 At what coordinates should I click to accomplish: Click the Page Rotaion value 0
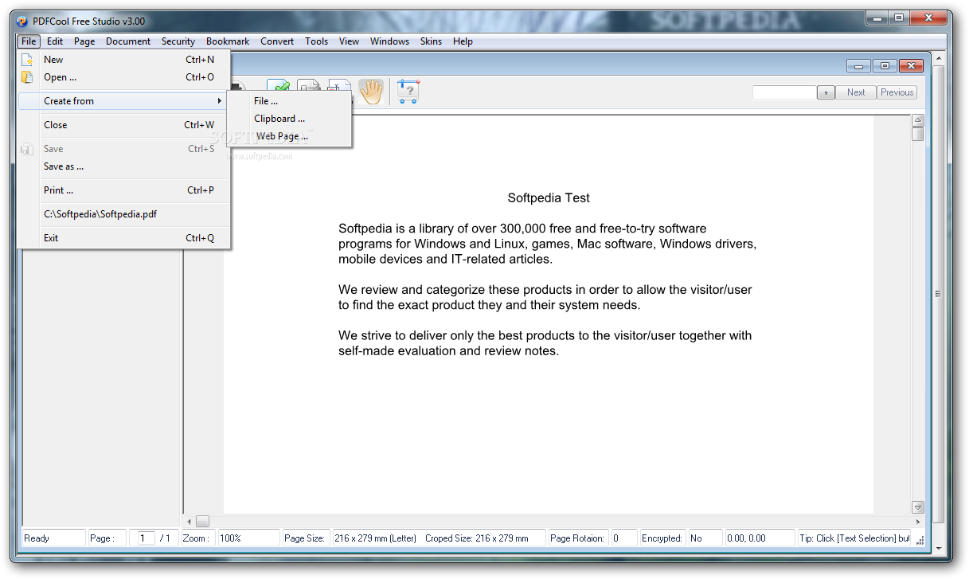pyautogui.click(x=624, y=538)
